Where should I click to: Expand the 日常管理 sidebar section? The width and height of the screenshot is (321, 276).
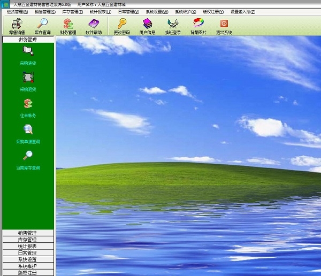click(28, 252)
